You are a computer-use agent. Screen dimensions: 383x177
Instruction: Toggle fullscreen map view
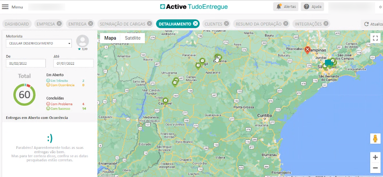click(375, 38)
